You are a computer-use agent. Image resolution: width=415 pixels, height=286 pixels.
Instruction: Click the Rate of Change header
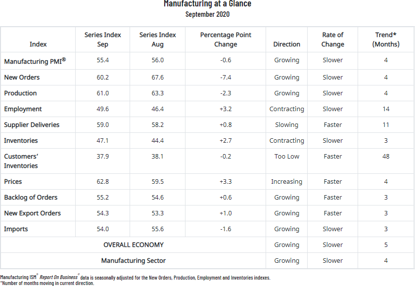(x=332, y=40)
